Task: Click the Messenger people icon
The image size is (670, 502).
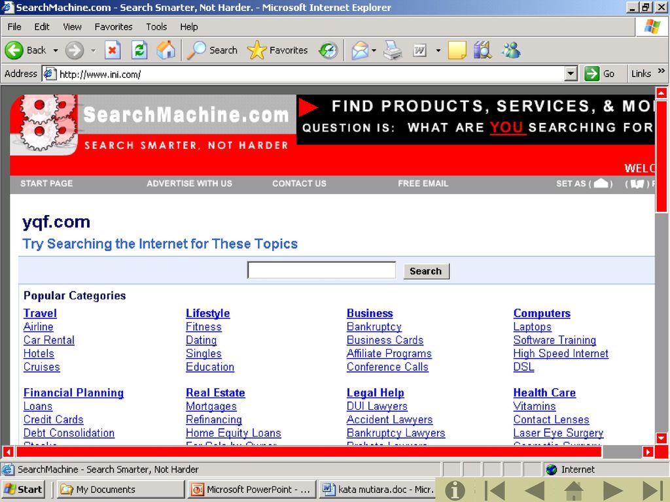Action: coord(511,50)
